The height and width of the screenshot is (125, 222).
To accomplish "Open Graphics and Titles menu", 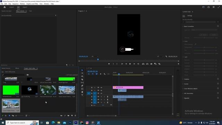I will point(32,4).
